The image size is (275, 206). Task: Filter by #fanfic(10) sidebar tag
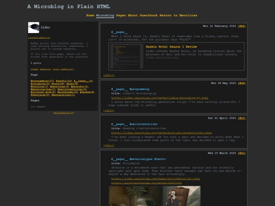tap(64, 81)
